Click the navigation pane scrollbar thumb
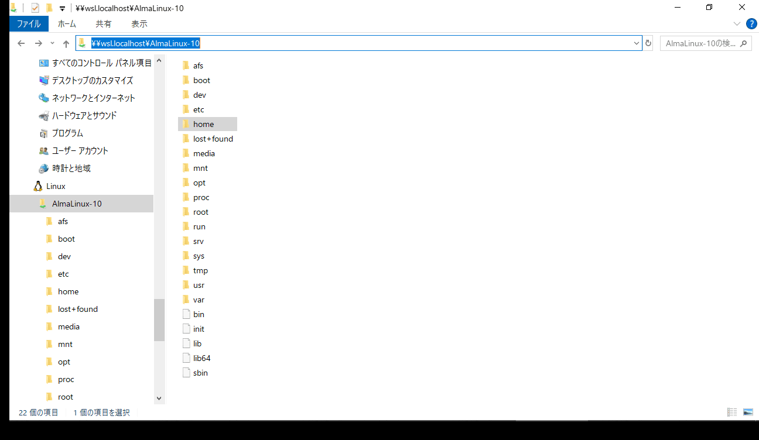759x440 pixels. 159,319
